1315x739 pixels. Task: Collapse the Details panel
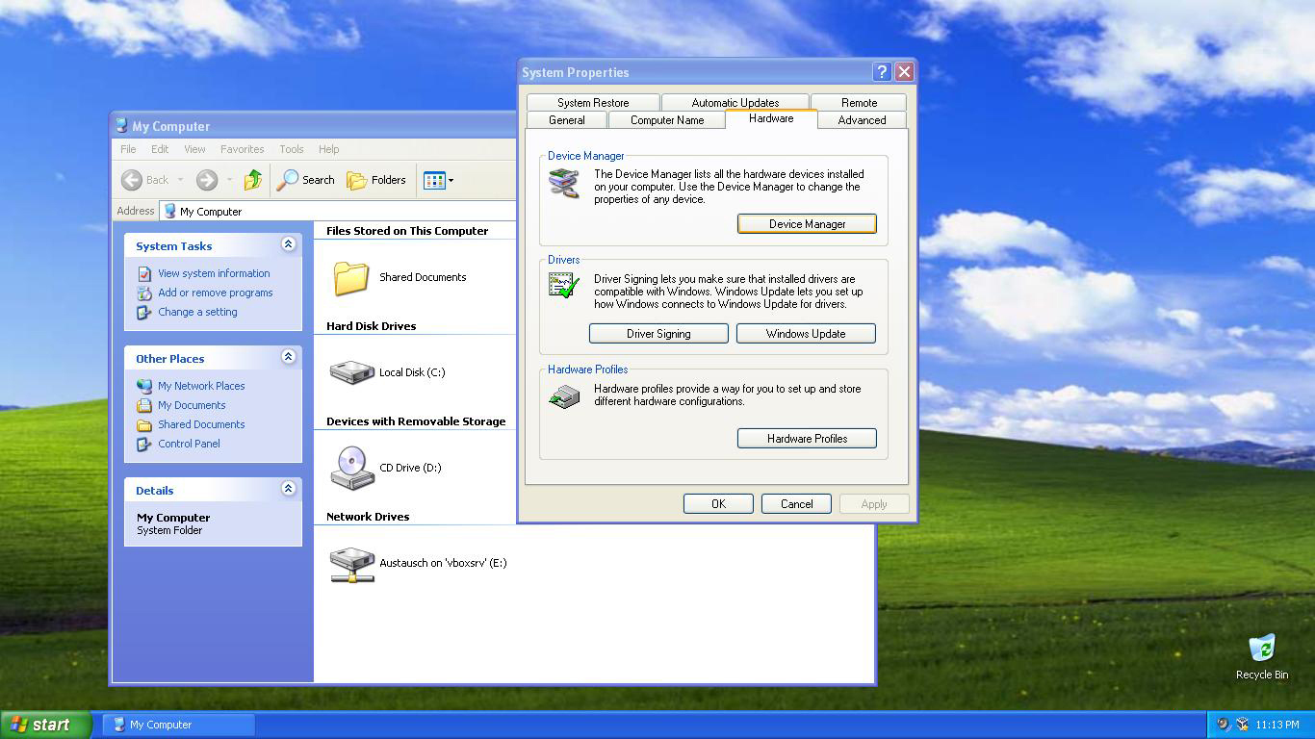288,489
